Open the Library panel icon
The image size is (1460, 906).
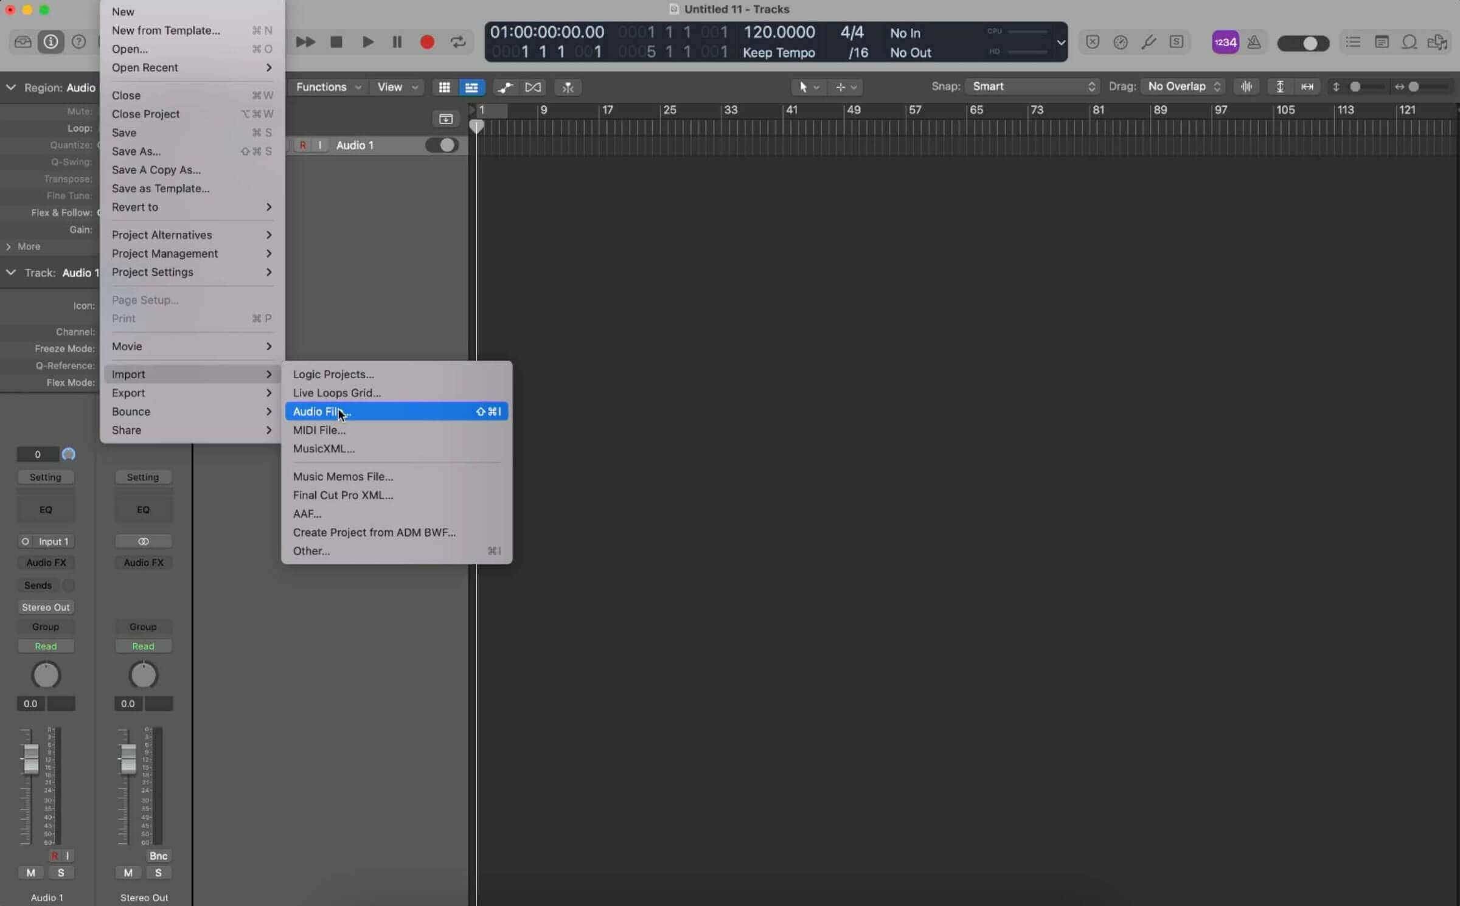tap(23, 42)
